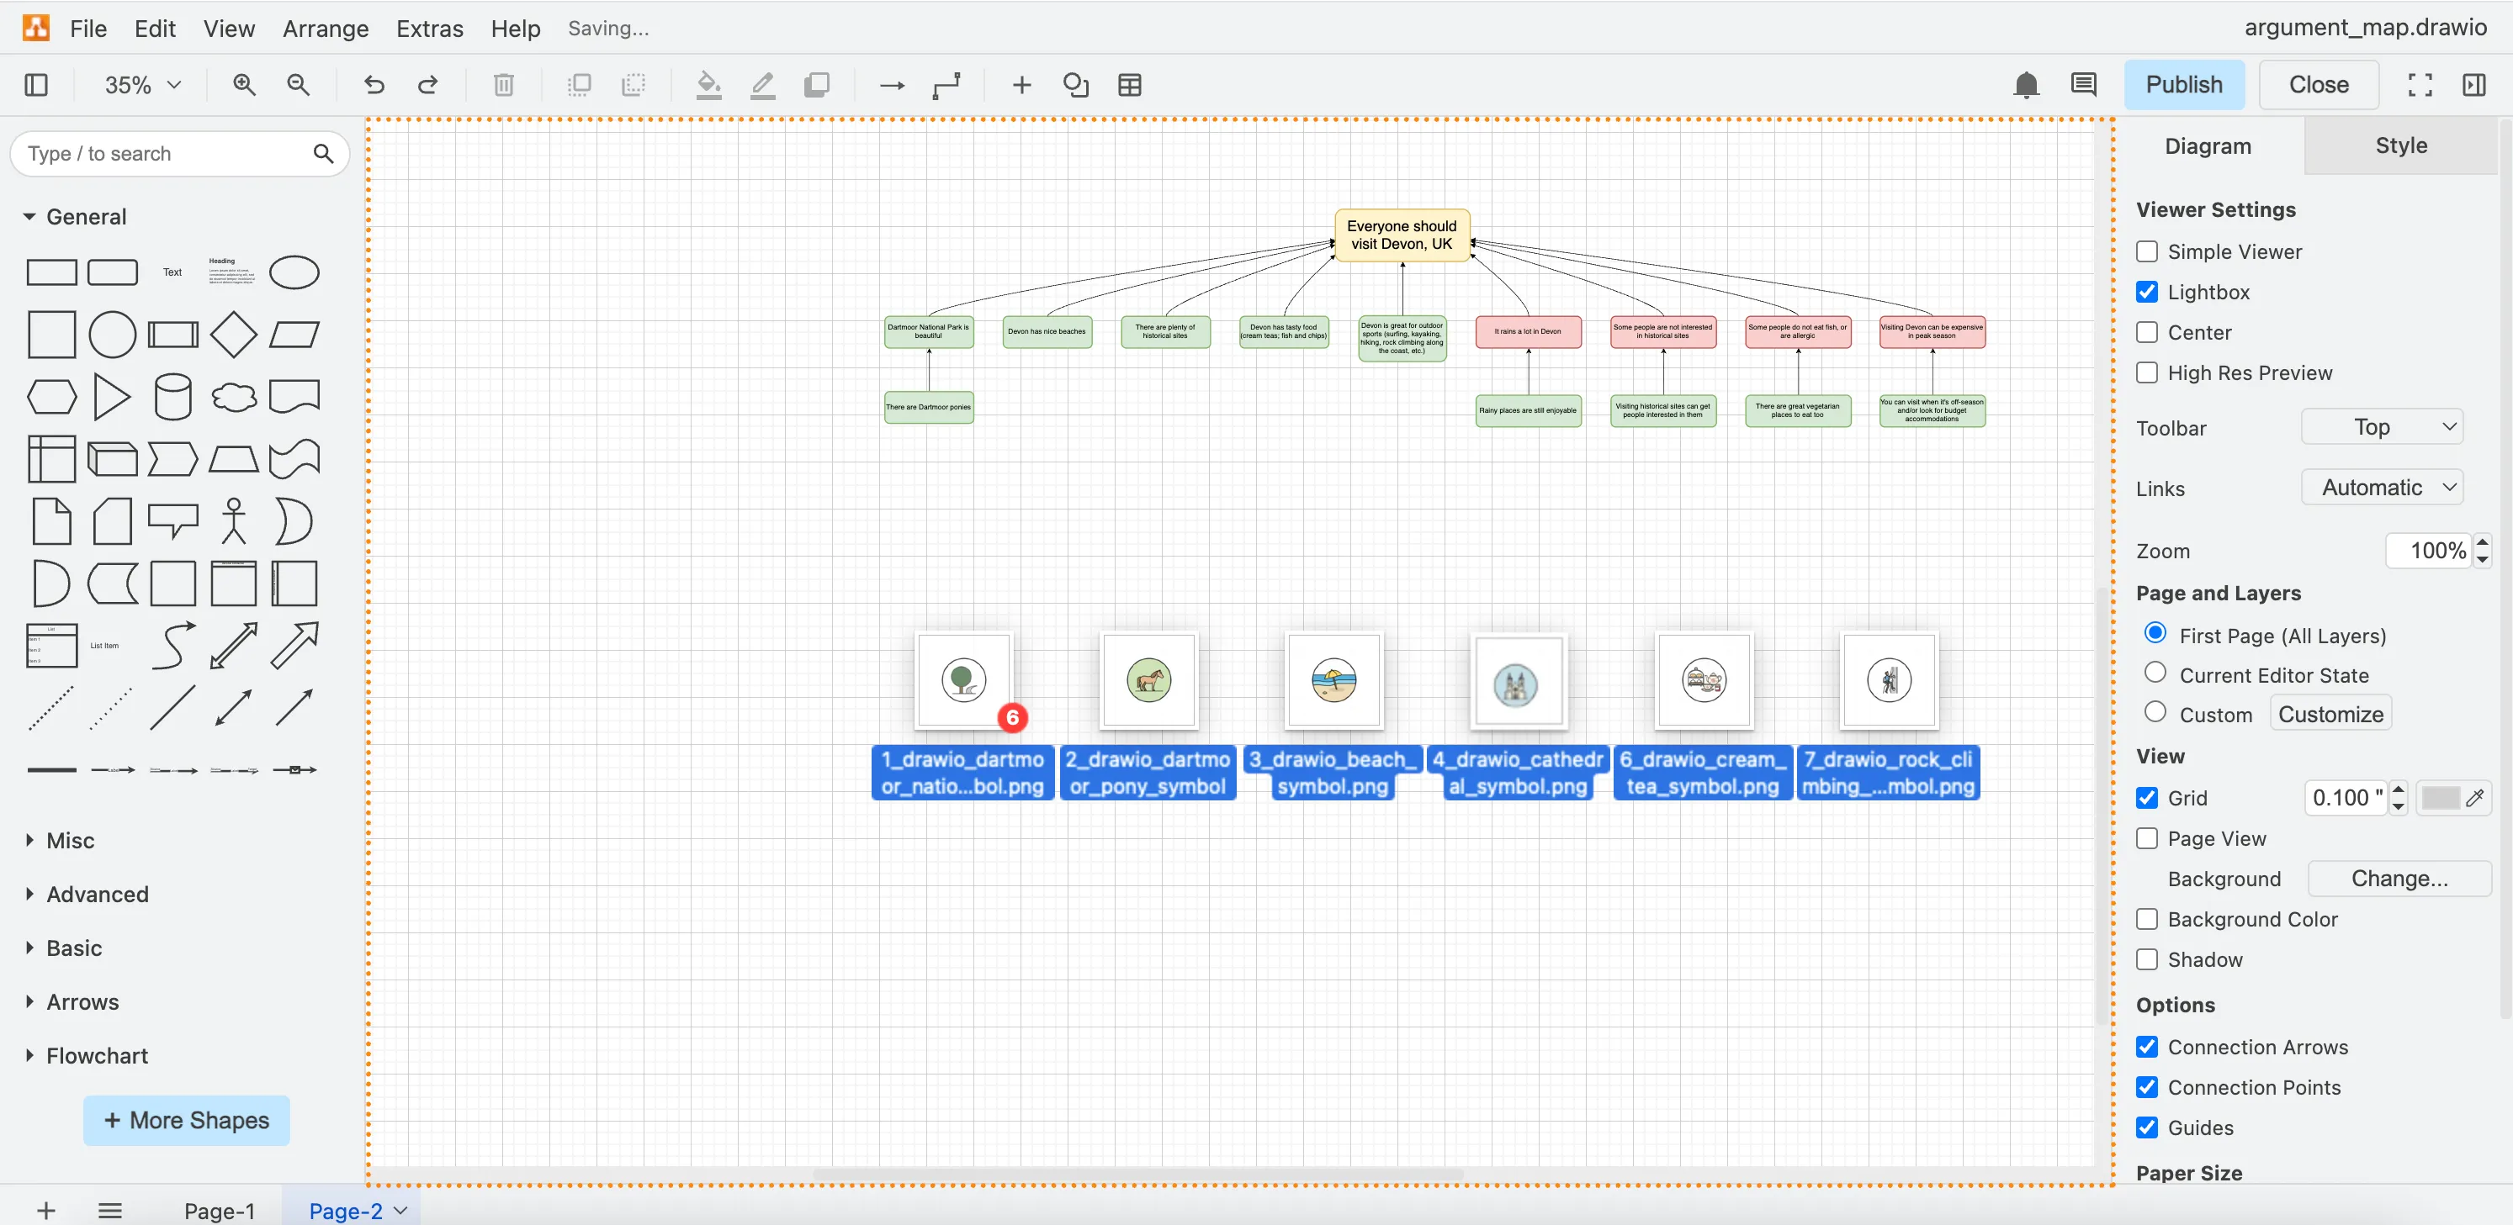Open the Toolbar position dropdown
This screenshot has height=1225, width=2513.
2381,427
